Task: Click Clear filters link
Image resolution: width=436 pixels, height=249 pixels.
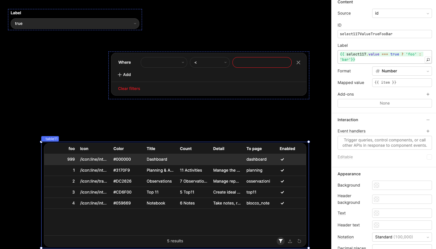Action: 129,89
